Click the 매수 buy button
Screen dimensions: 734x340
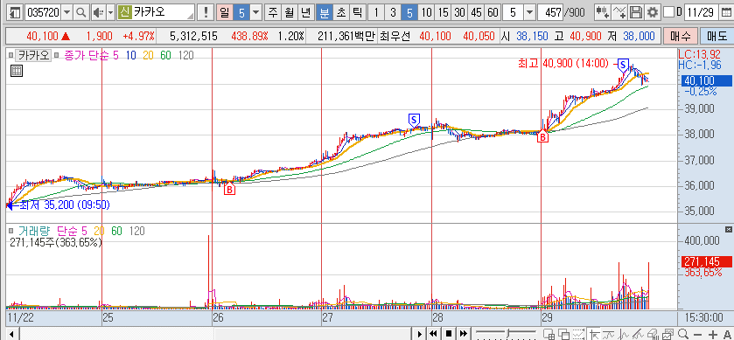tap(680, 36)
